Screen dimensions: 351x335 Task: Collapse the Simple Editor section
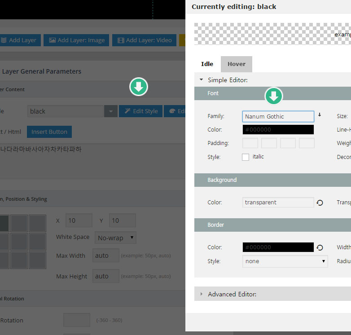click(x=202, y=80)
